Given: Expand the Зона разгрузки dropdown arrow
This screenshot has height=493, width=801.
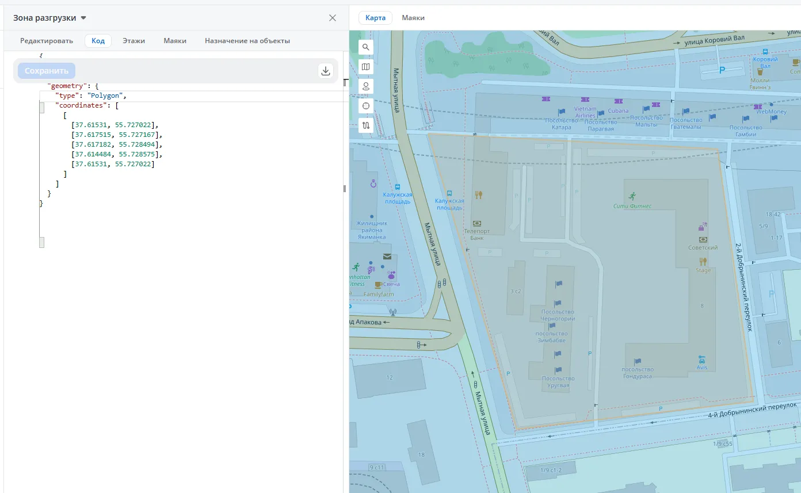Looking at the screenshot, I should [83, 18].
